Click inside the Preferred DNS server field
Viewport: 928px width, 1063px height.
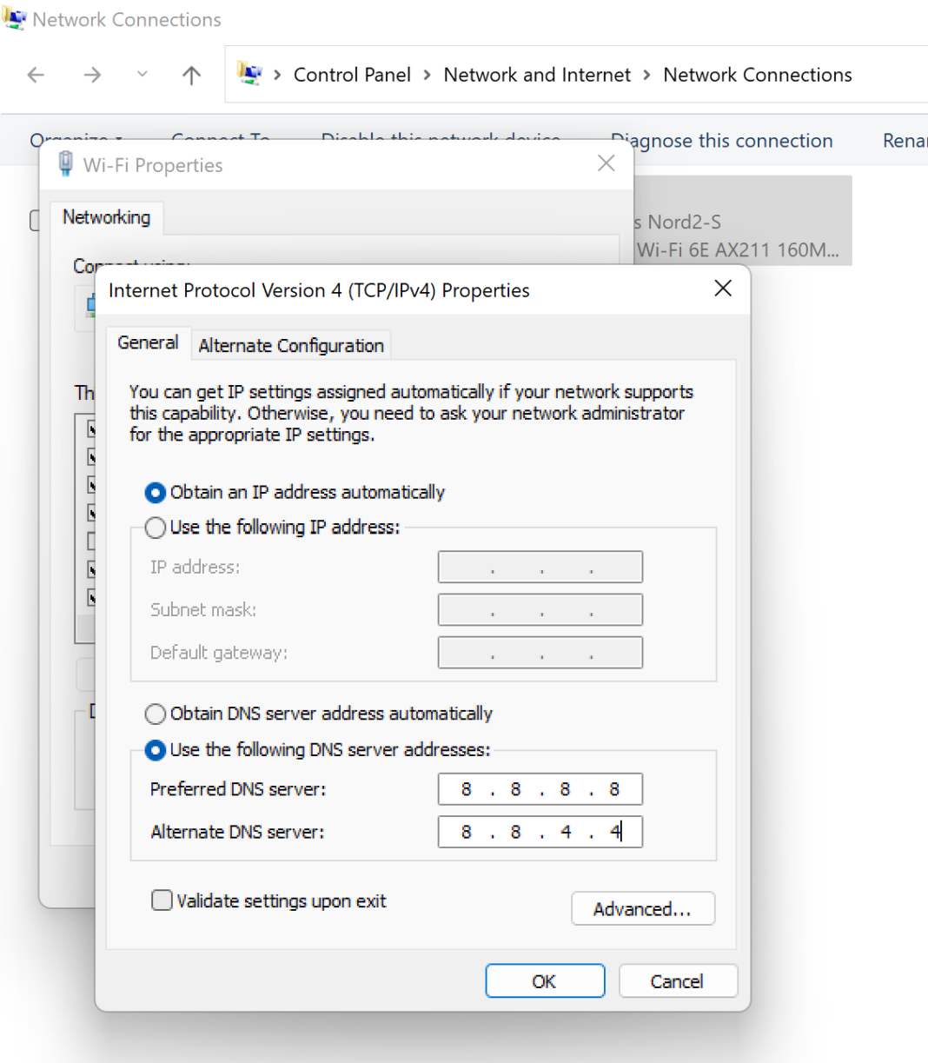540,788
